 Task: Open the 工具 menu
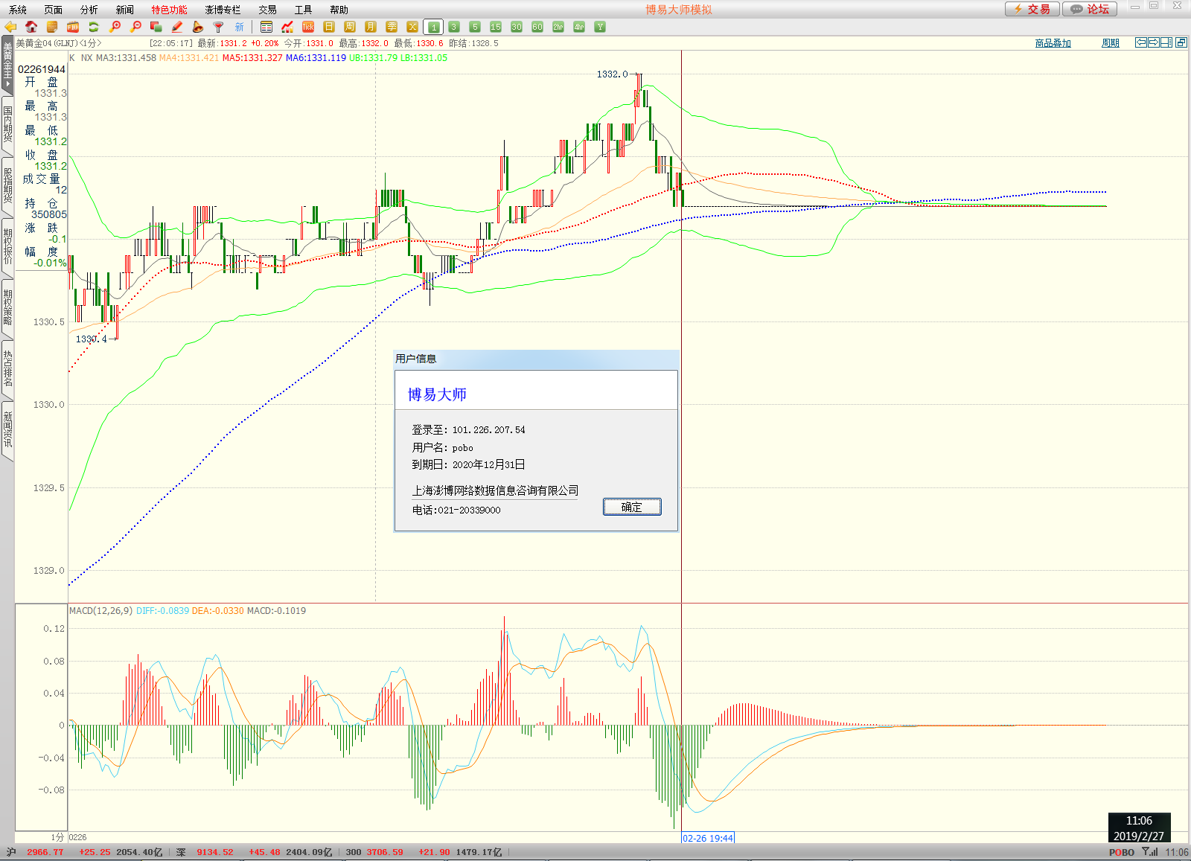[x=303, y=10]
